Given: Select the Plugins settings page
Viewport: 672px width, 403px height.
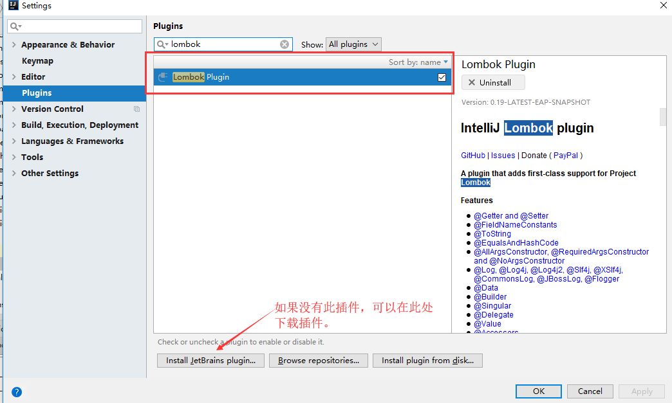Looking at the screenshot, I should click(x=75, y=93).
